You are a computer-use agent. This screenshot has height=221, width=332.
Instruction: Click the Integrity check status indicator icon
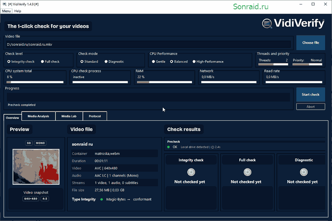point(191,172)
